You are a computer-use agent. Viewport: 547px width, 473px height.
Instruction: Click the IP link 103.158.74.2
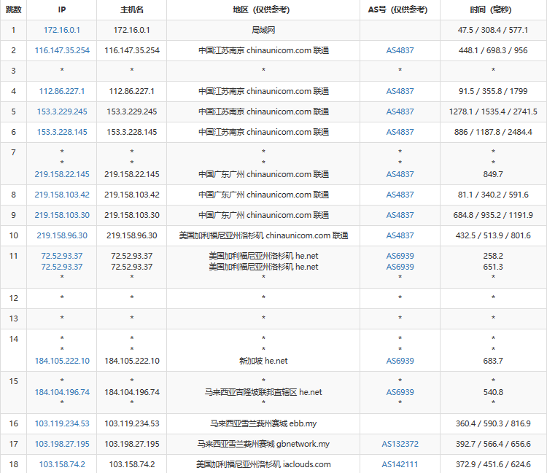[62, 464]
